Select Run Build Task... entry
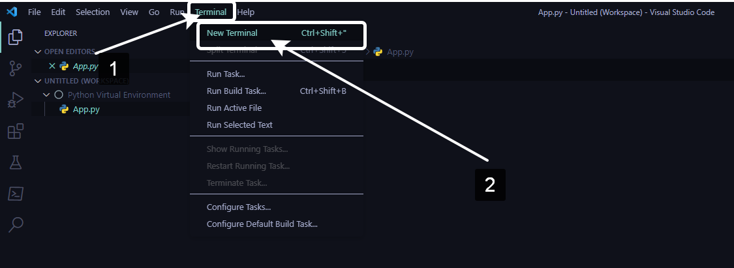The width and height of the screenshot is (734, 268). pos(236,91)
